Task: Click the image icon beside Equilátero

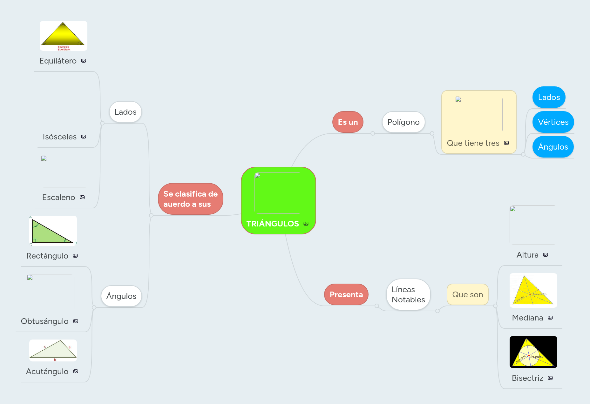Action: tap(84, 61)
